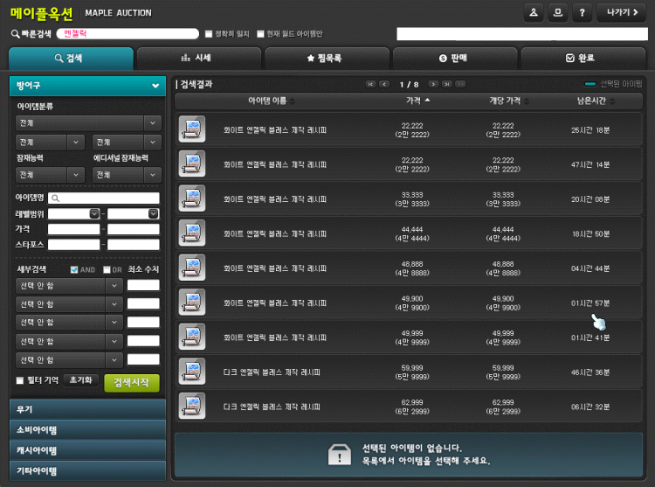This screenshot has height=487, width=655.
Task: Open the 찜목록 tab
Action: (327, 59)
